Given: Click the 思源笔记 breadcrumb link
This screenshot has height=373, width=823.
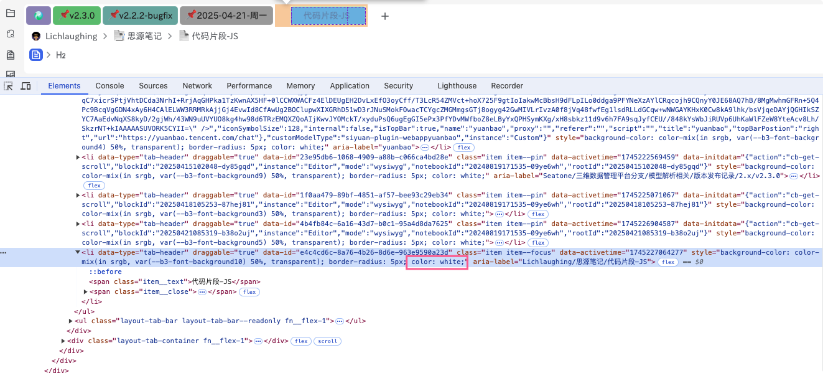Looking at the screenshot, I should (x=144, y=36).
